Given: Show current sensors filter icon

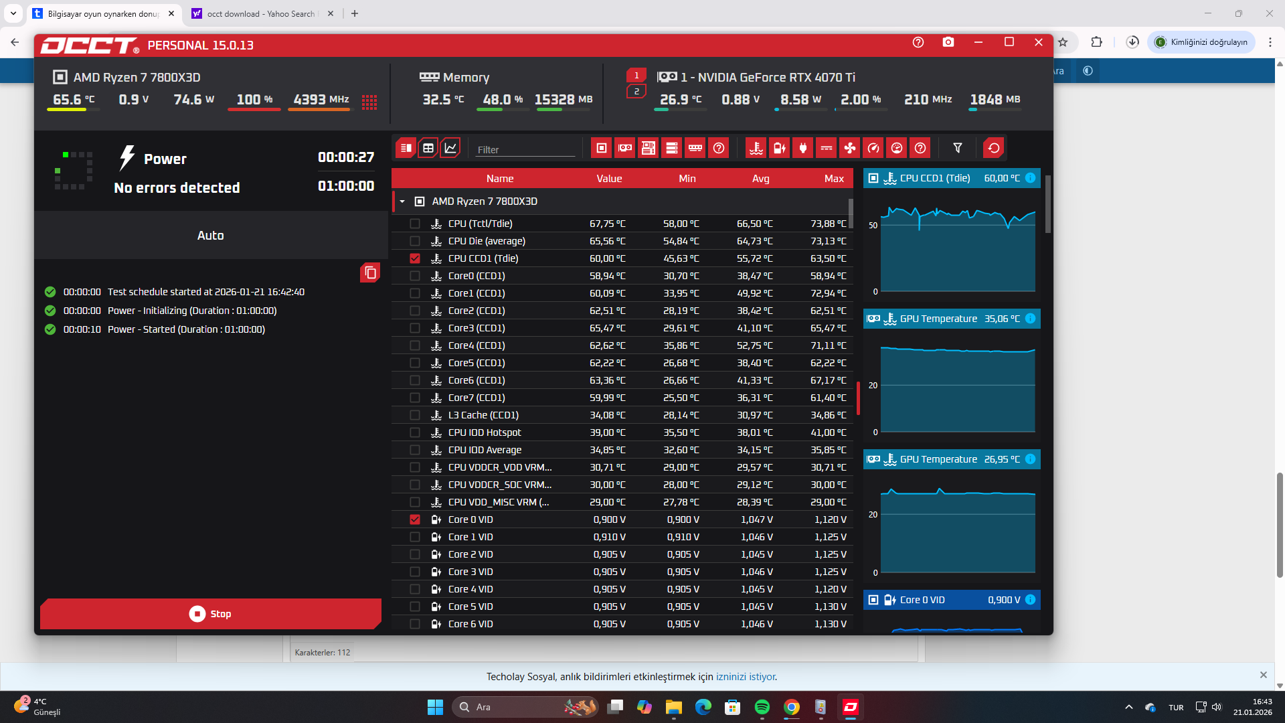Looking at the screenshot, I should coord(827,148).
